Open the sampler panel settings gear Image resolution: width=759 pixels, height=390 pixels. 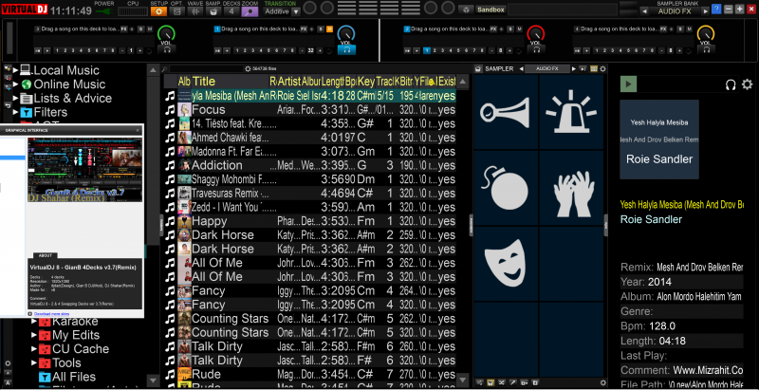[x=602, y=68]
